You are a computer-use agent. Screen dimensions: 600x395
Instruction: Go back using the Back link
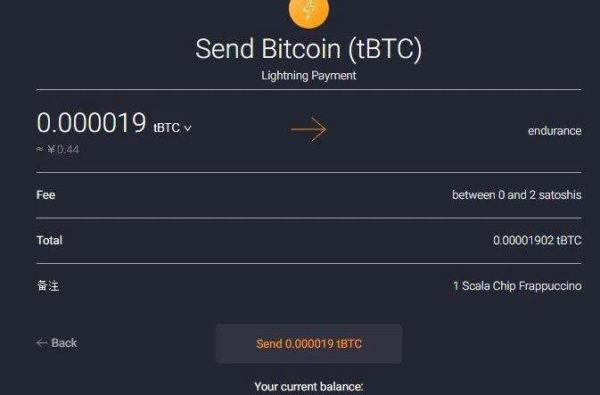click(x=56, y=343)
